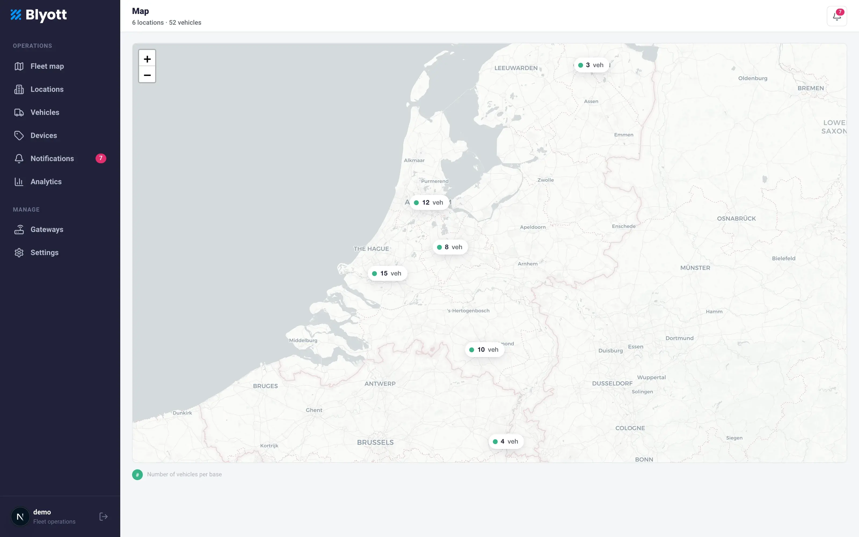Navigate to Analytics
Viewport: 859px width, 537px height.
tap(60, 182)
